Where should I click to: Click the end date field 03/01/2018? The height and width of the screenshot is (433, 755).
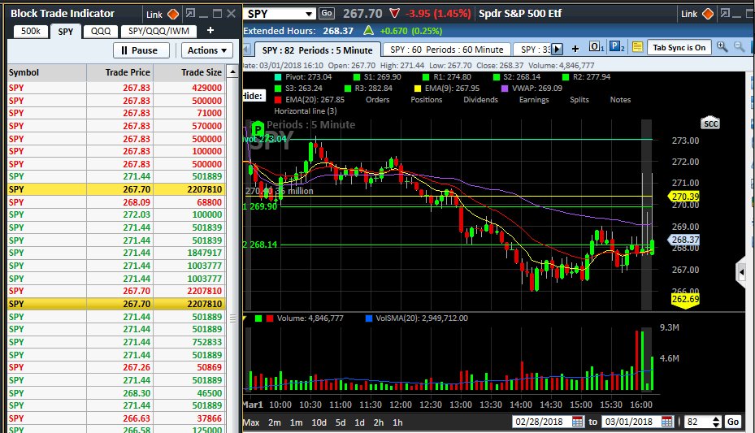point(631,422)
